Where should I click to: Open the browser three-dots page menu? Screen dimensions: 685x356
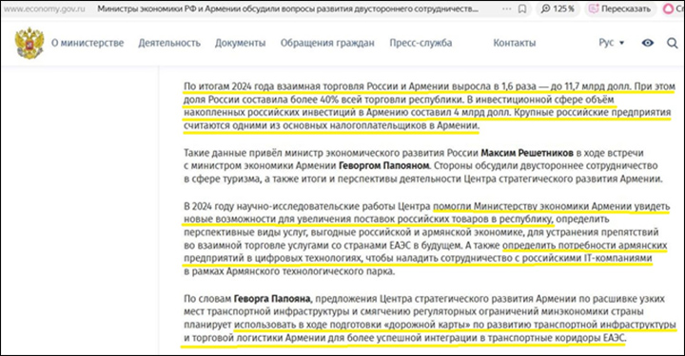tap(506, 9)
